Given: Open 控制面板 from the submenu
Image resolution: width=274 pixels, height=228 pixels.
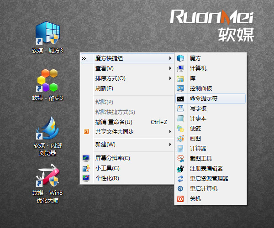Looking at the screenshot, I should click(211, 88).
